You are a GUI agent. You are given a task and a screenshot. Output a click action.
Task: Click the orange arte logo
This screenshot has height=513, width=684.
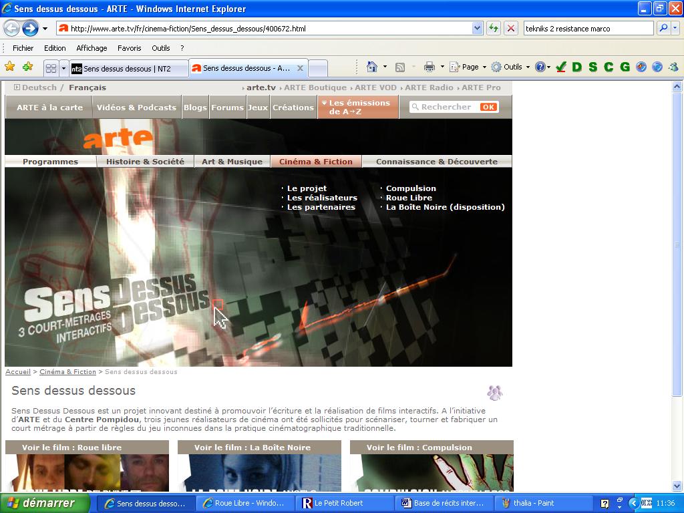click(118, 138)
